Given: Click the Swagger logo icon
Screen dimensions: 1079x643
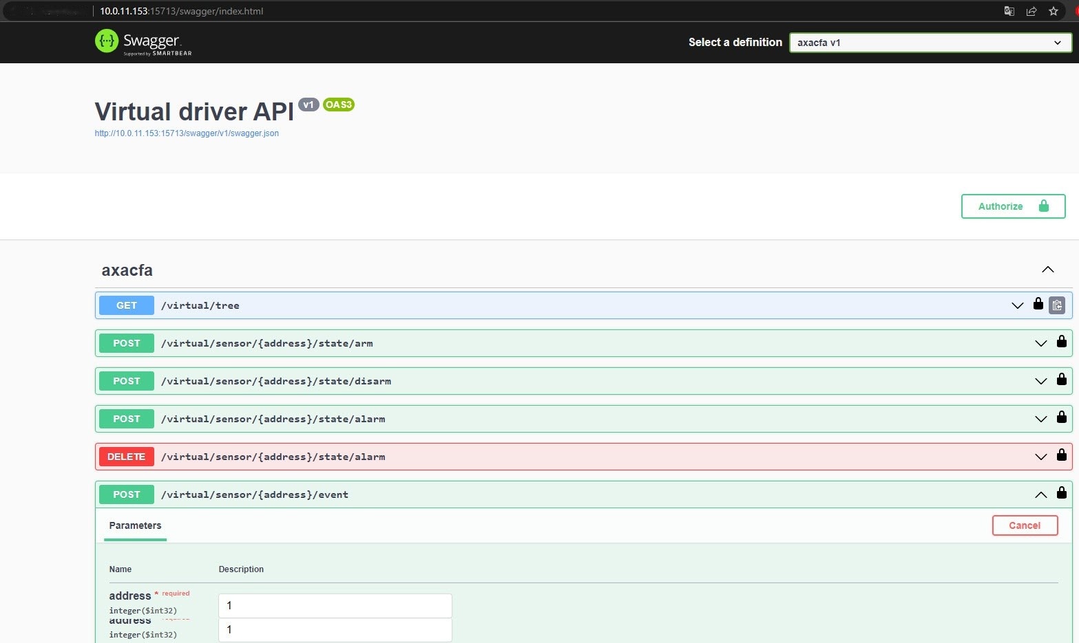Looking at the screenshot, I should coord(107,41).
